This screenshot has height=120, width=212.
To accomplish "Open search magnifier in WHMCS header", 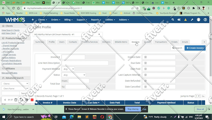I will pos(173,20).
